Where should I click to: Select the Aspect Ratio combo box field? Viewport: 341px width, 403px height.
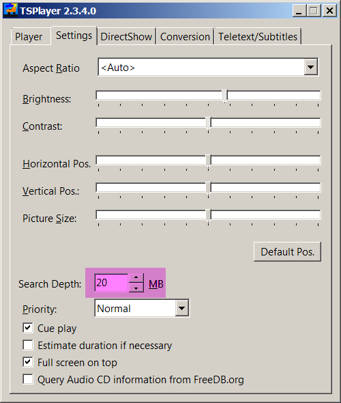pyautogui.click(x=208, y=68)
